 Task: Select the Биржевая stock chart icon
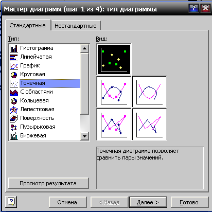pyautogui.click(x=14, y=136)
